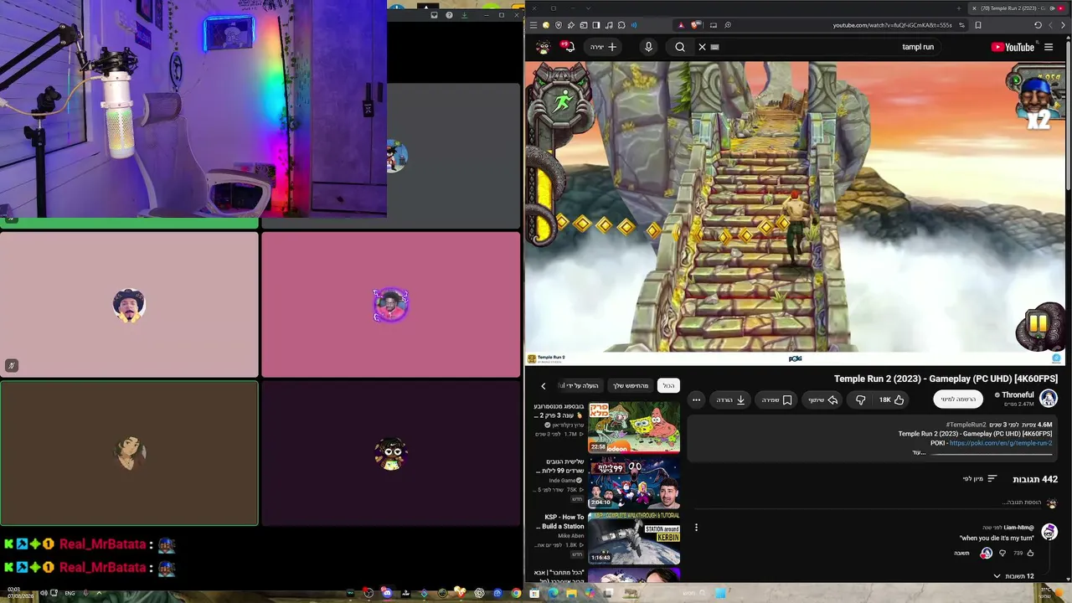
Task: Open the YouTube account avatar menu
Action: coord(544,47)
